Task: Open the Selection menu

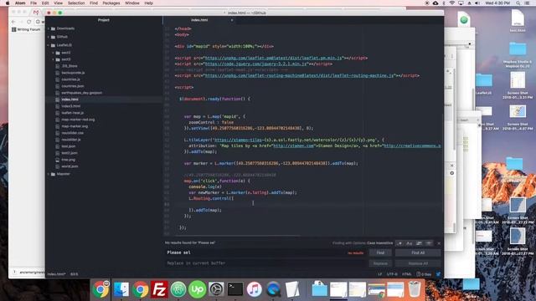Action: click(76, 3)
